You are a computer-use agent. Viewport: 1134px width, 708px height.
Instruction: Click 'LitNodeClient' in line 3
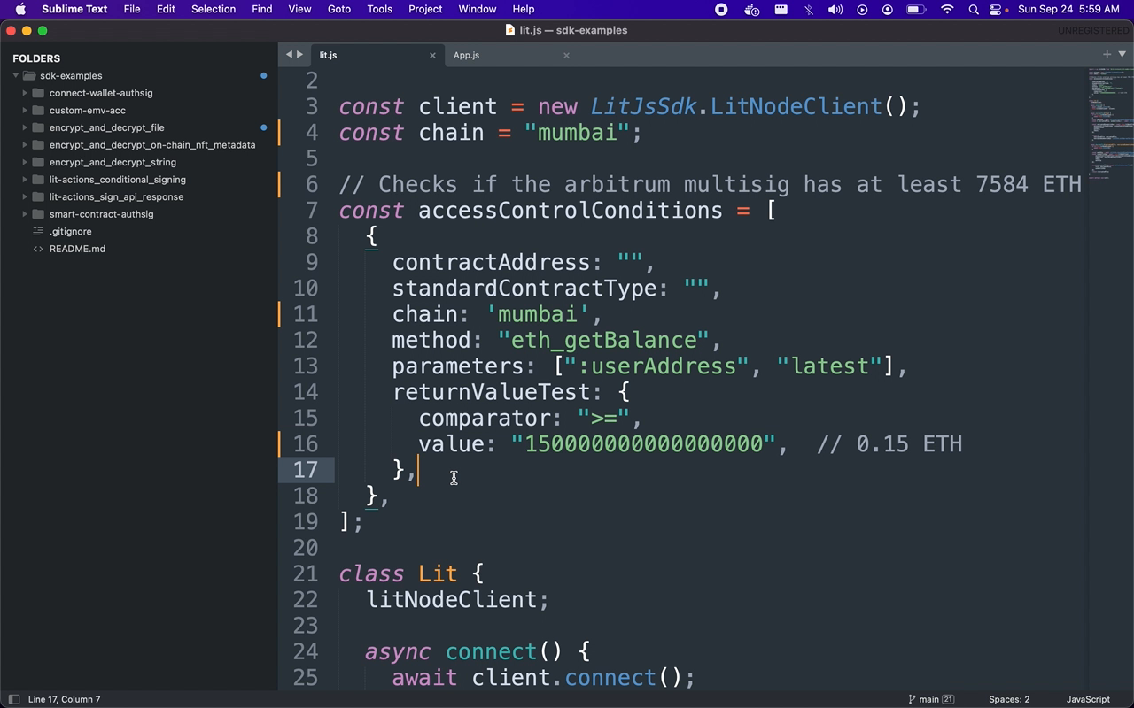(x=796, y=107)
